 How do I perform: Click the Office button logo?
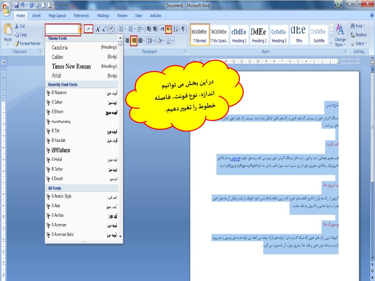[x=6, y=8]
